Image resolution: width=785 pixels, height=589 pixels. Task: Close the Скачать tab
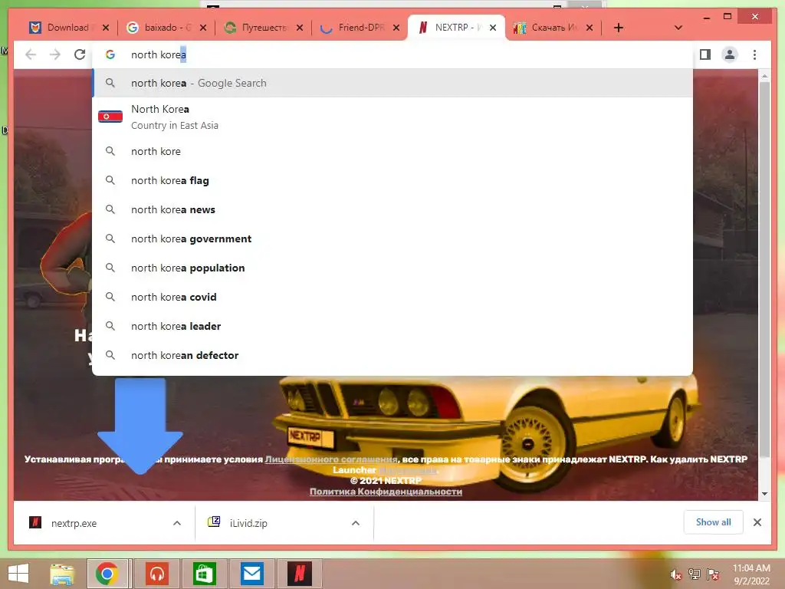[x=590, y=28]
